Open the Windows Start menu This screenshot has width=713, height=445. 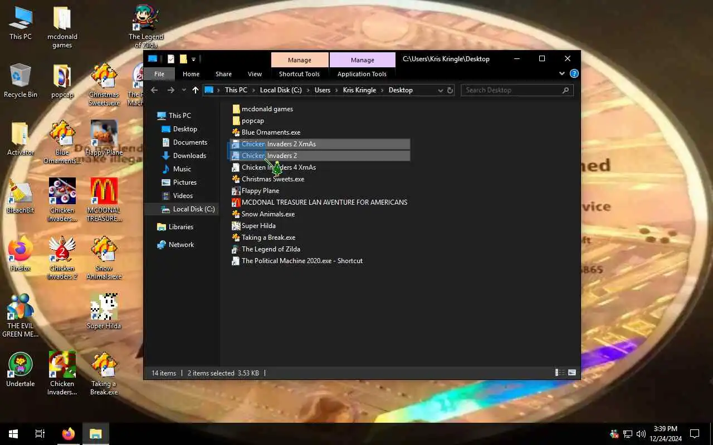coord(13,434)
